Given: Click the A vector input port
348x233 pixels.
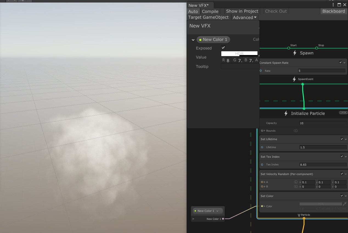Looking at the screenshot, I should tap(262, 182).
